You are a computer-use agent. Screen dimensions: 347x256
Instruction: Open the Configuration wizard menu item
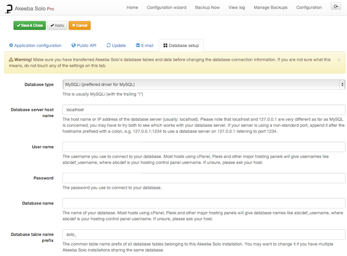[x=167, y=8]
